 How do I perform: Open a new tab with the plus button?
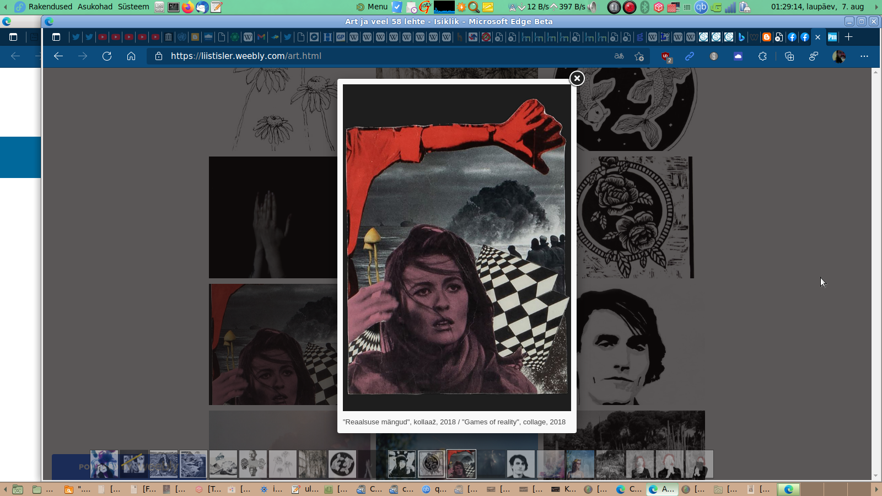point(849,37)
